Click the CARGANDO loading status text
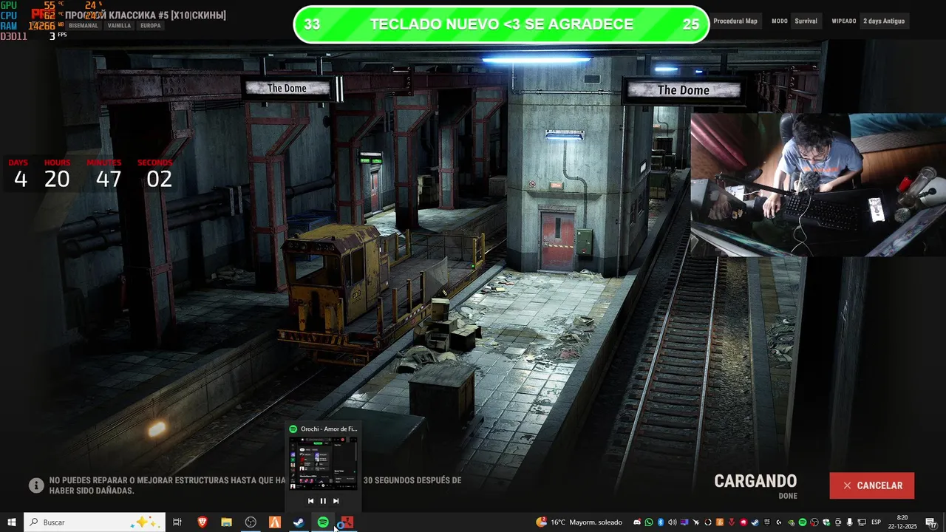946x532 pixels. coord(755,482)
